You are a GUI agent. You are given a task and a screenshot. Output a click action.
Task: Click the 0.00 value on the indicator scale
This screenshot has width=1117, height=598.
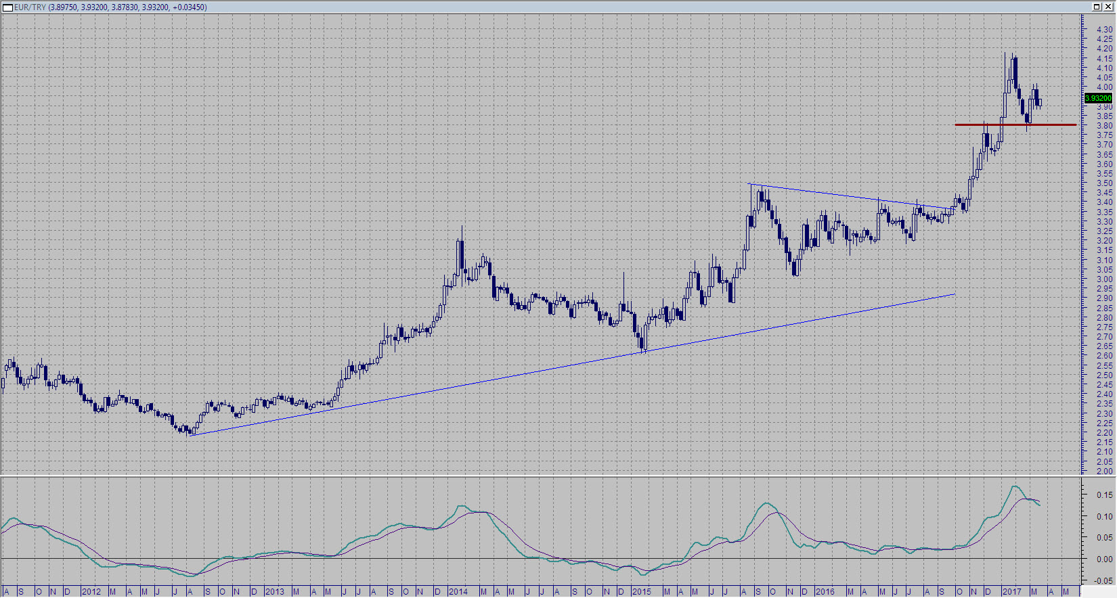pyautogui.click(x=1104, y=559)
